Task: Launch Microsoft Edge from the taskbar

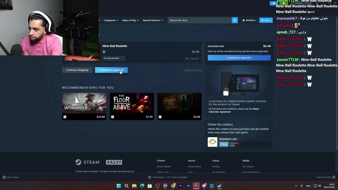Action: [142, 186]
